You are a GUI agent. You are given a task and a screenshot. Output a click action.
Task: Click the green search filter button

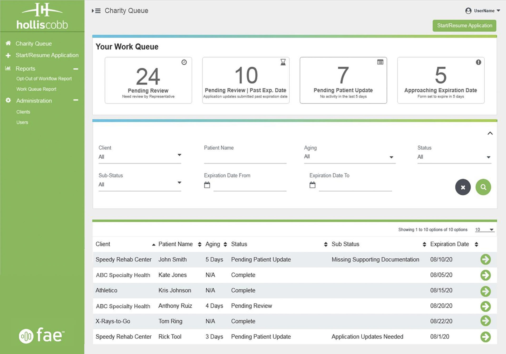pyautogui.click(x=483, y=187)
